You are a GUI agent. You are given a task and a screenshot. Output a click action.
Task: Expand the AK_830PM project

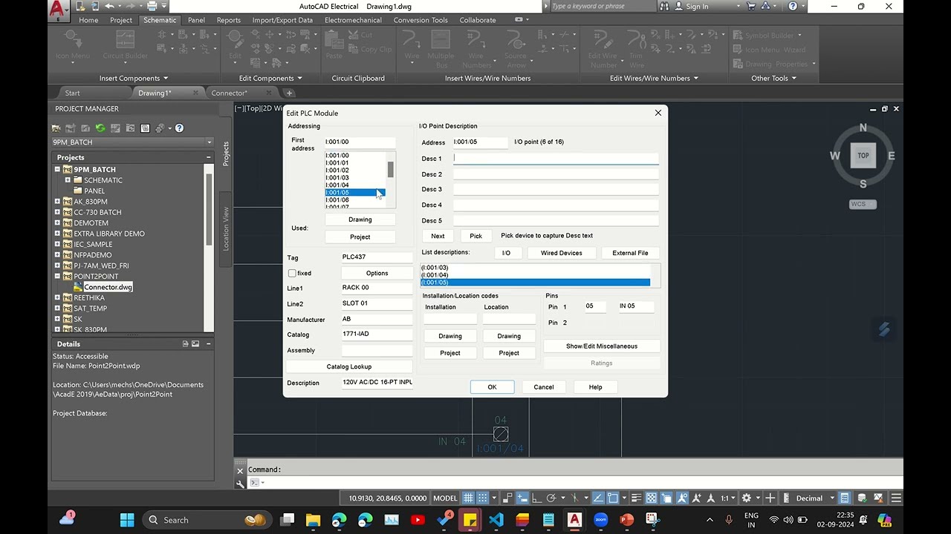[57, 202]
